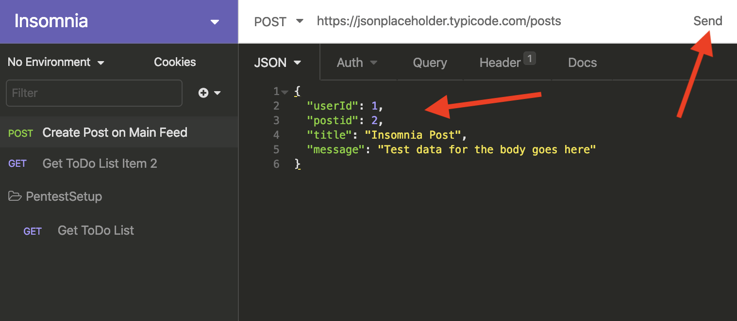Viewport: 737px width, 321px height.
Task: Click the URL address field
Action: point(438,21)
